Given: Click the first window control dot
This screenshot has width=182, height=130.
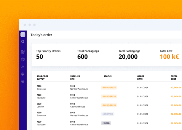Looking at the screenshot, I should 25,25.
